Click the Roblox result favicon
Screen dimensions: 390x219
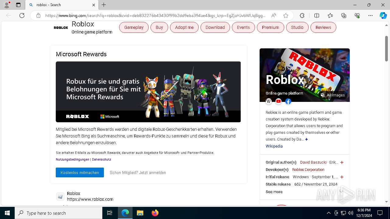(60, 196)
